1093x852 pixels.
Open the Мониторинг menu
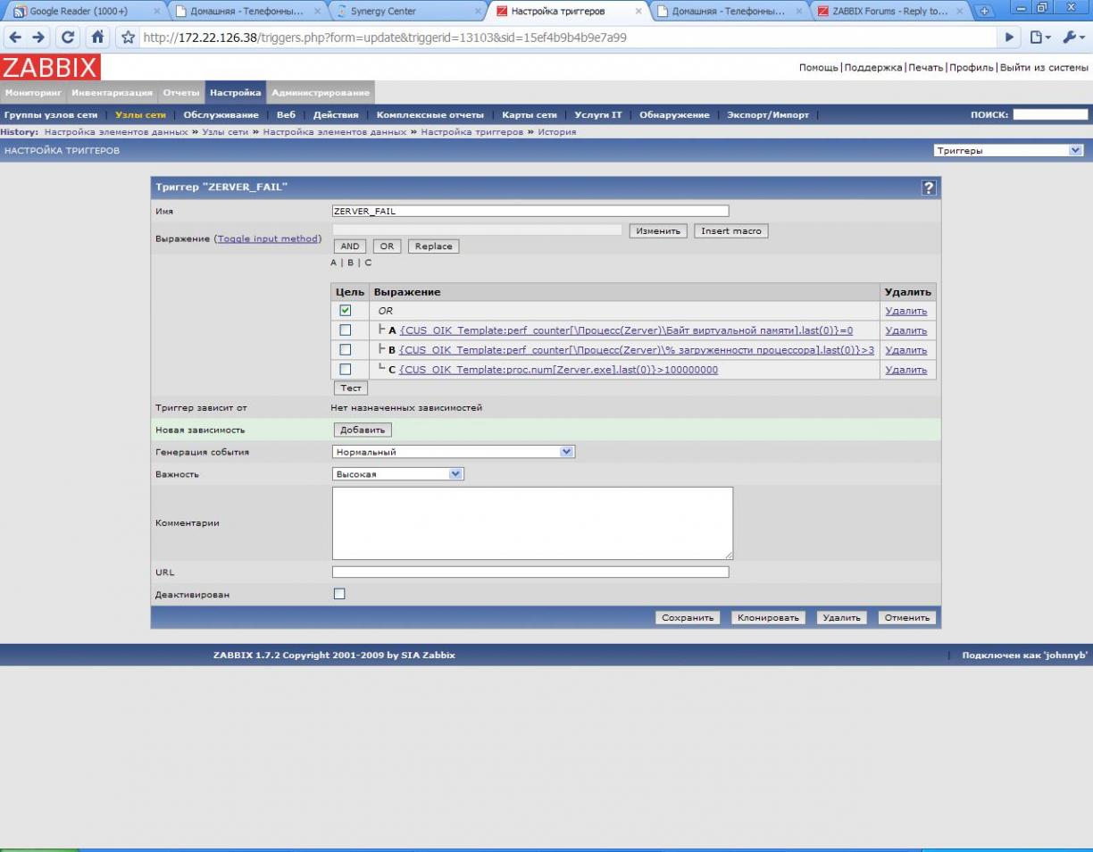[x=33, y=93]
